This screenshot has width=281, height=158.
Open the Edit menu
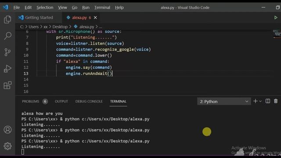pos(28,7)
